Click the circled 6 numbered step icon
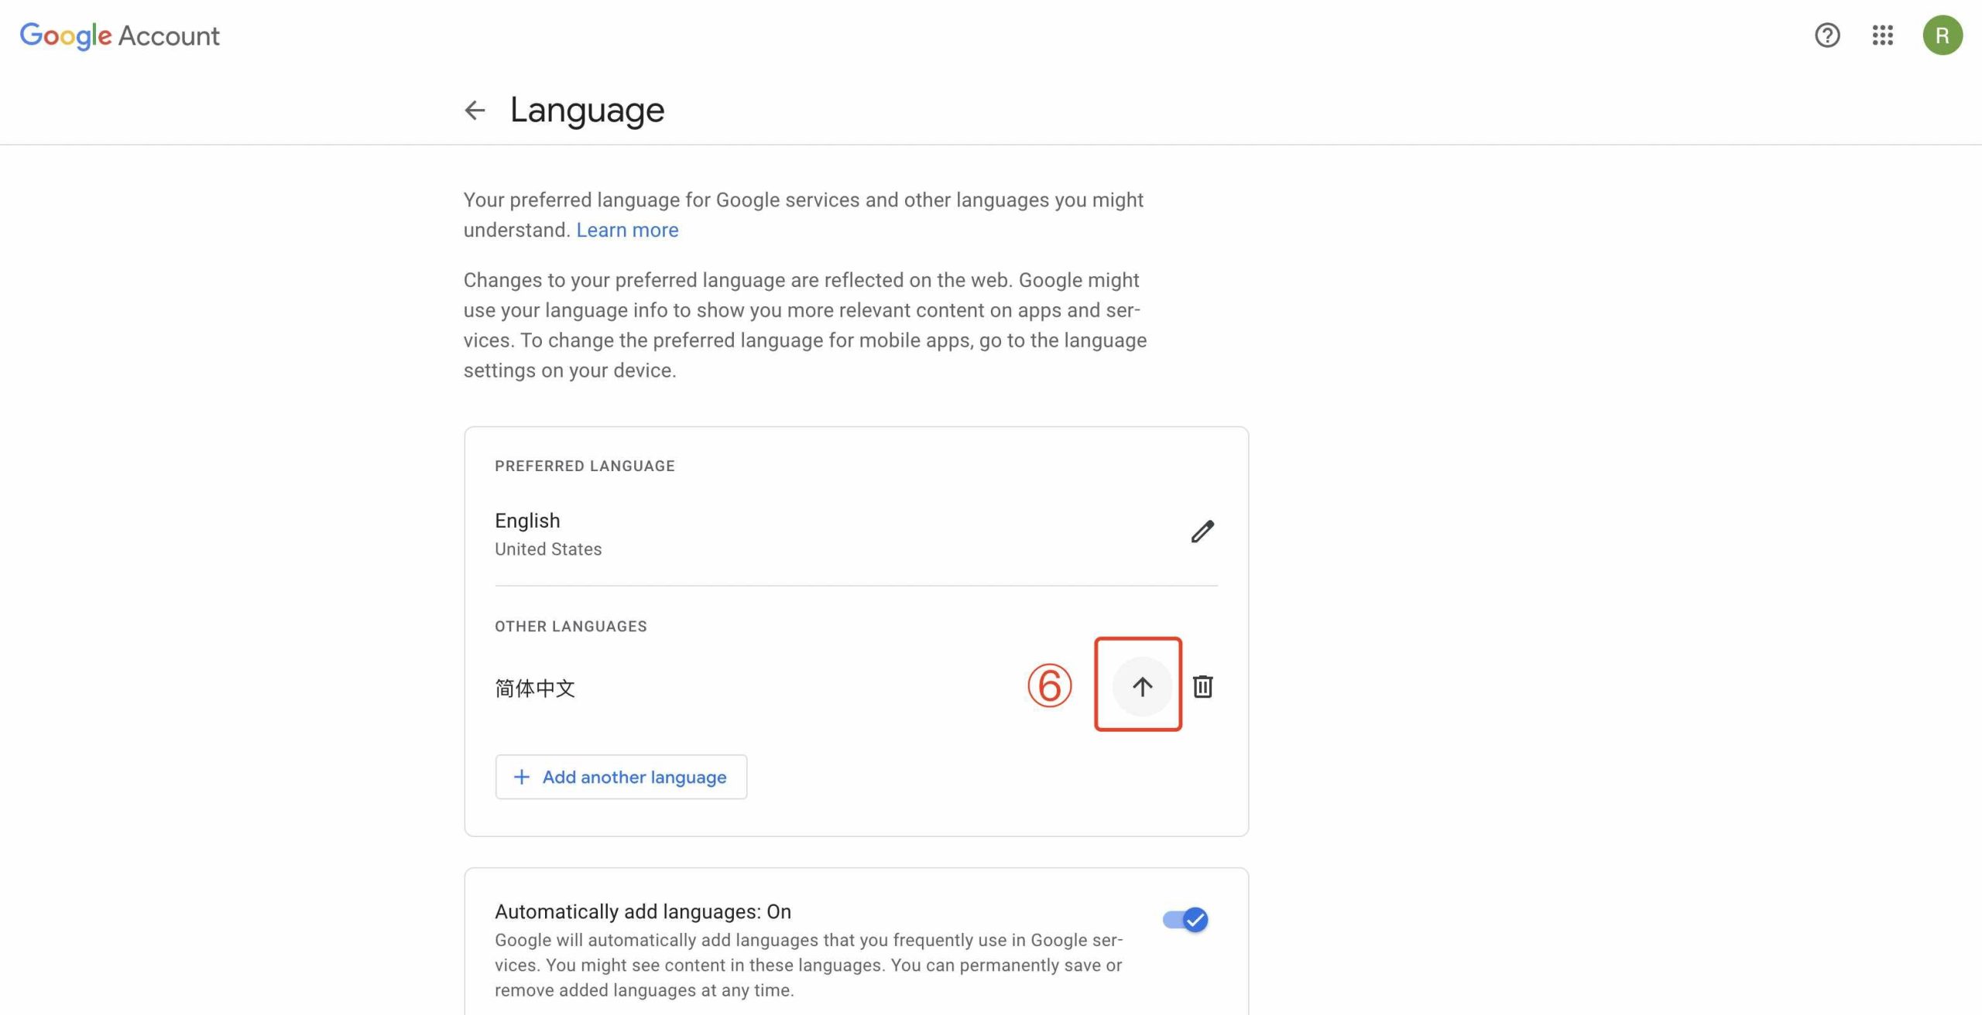Screen dimensions: 1982x1015 coord(1049,684)
